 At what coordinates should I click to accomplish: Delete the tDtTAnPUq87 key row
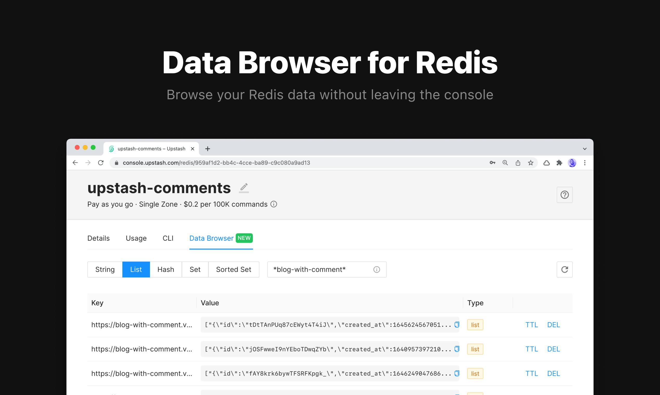553,325
